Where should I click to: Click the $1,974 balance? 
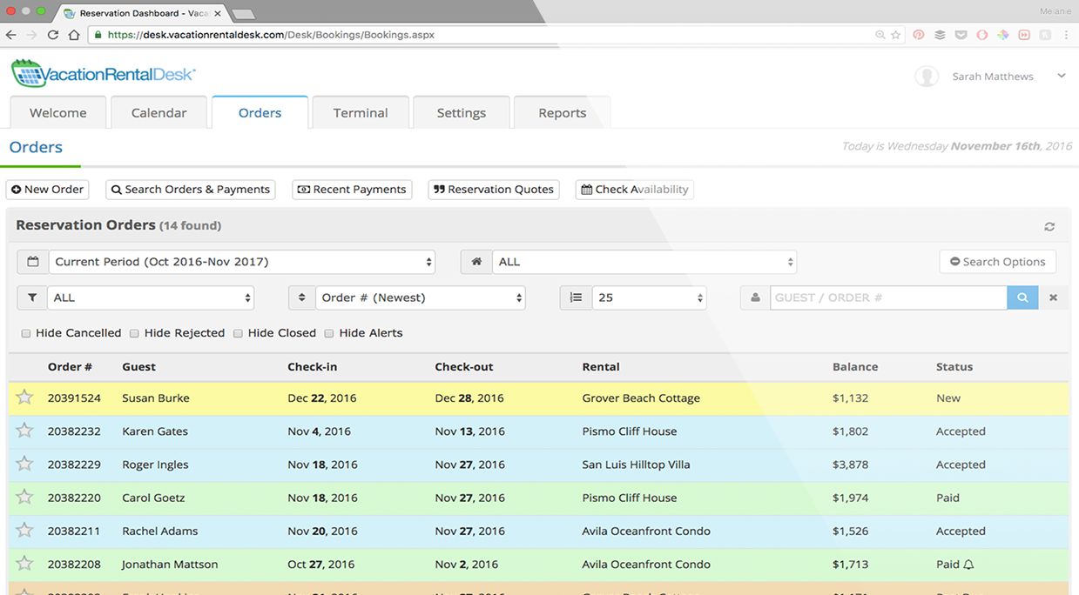[x=850, y=498]
